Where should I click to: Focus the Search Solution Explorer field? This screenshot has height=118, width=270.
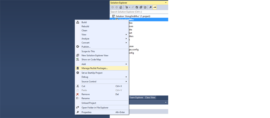coord(139,12)
